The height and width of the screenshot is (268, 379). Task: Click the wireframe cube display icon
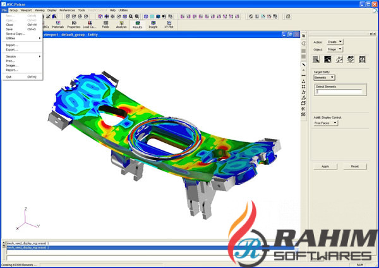tap(146, 16)
